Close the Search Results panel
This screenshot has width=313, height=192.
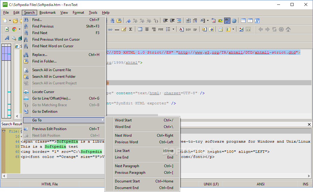point(309,124)
